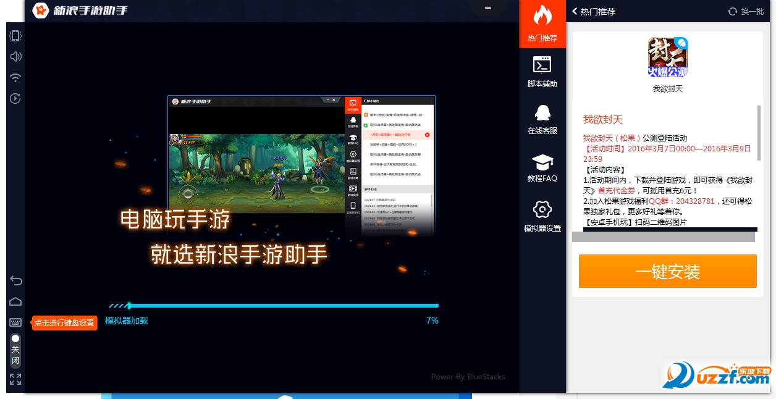776x399 pixels.
Task: Open the 热门推荐 tab
Action: pos(542,24)
